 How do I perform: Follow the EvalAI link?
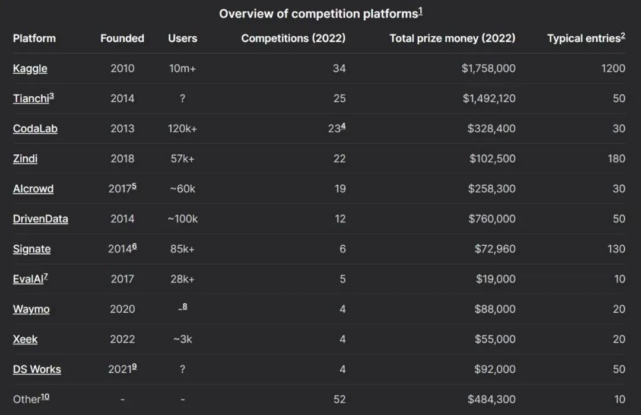(x=27, y=279)
